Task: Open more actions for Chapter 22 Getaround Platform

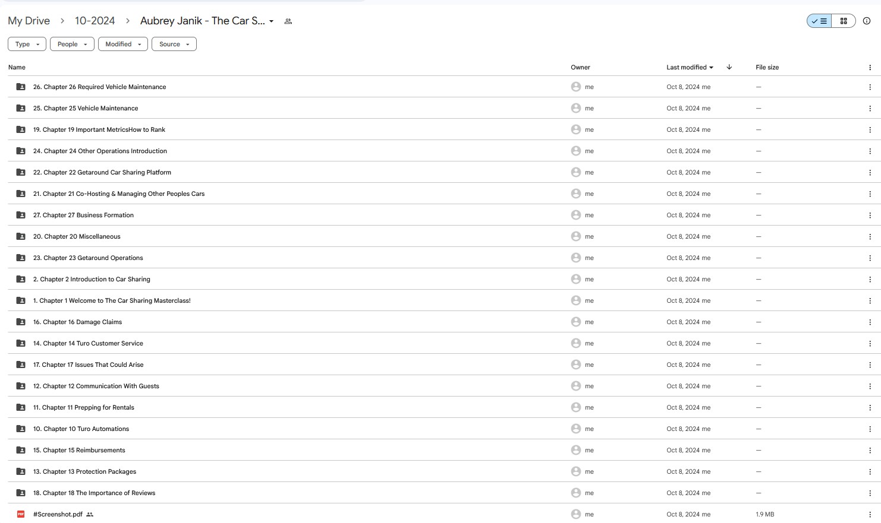Action: tap(870, 172)
